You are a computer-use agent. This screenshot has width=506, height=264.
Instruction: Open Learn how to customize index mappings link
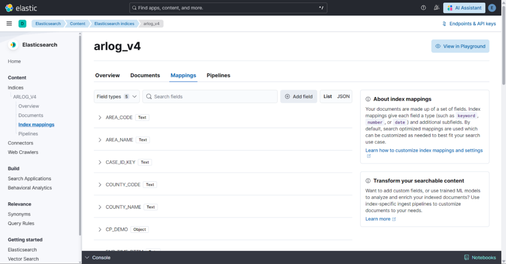pyautogui.click(x=424, y=150)
